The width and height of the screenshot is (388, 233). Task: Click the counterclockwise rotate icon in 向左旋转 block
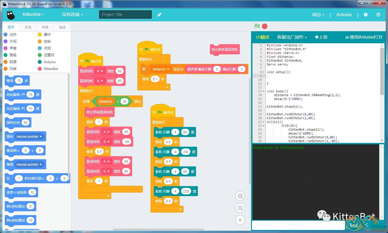tap(23, 108)
